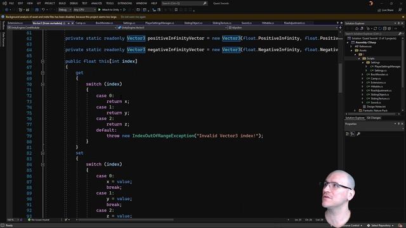This screenshot has width=406, height=228.
Task: Switch to the BossMonster.cs tab
Action: point(104,23)
